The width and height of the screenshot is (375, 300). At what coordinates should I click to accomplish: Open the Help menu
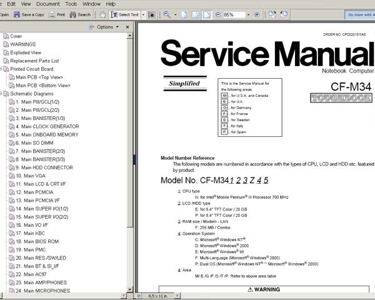click(111, 4)
